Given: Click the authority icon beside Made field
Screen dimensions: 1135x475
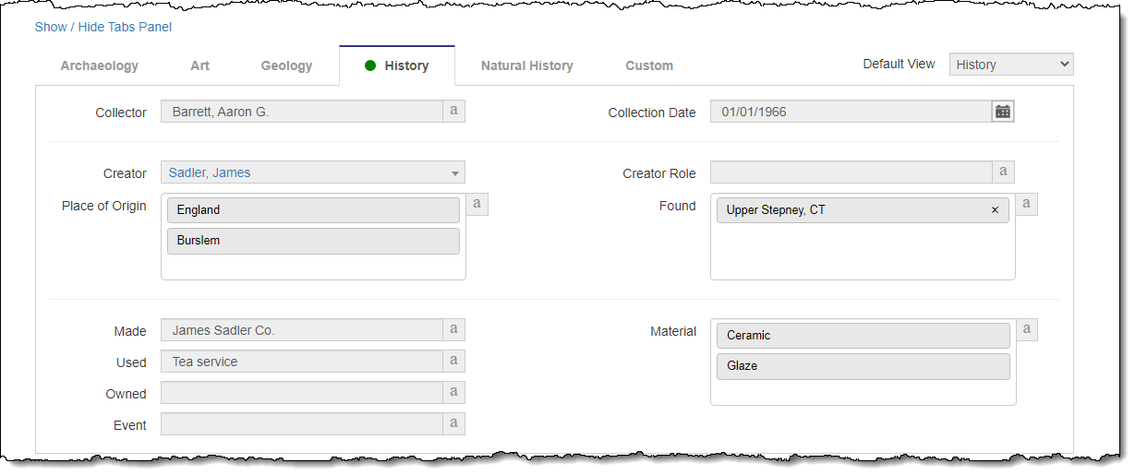Looking at the screenshot, I should [453, 330].
